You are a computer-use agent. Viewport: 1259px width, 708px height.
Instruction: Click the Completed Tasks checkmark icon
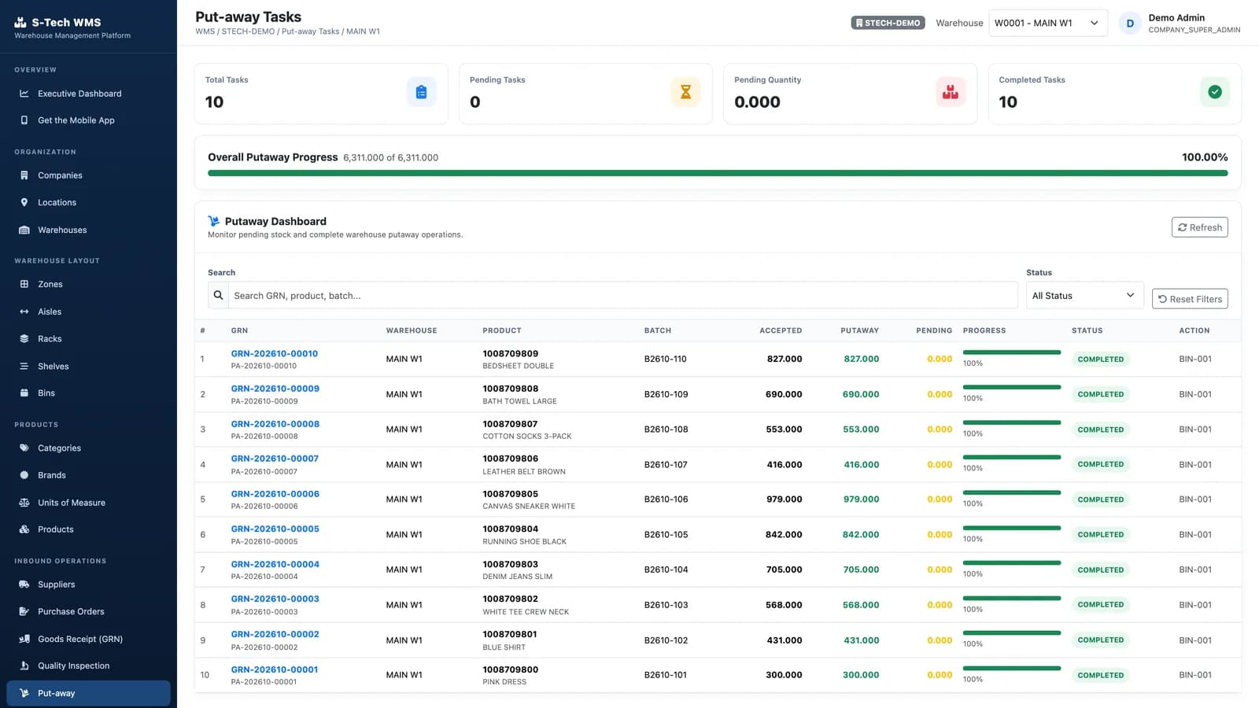click(x=1215, y=92)
